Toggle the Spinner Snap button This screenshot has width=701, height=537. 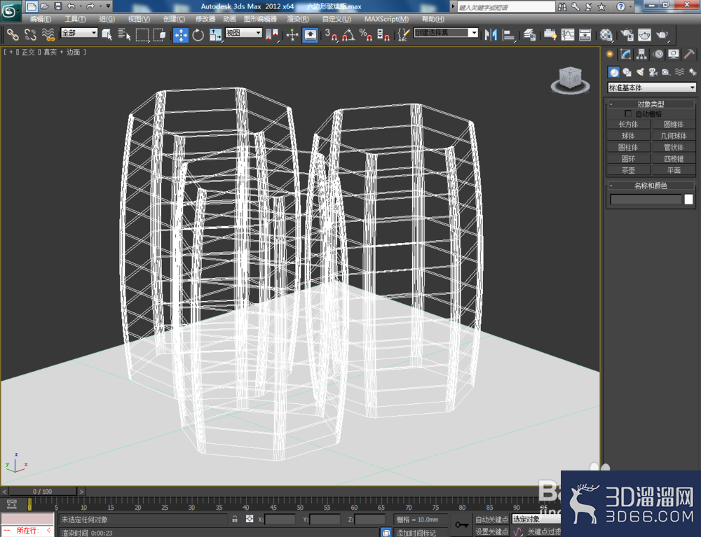[x=383, y=35]
